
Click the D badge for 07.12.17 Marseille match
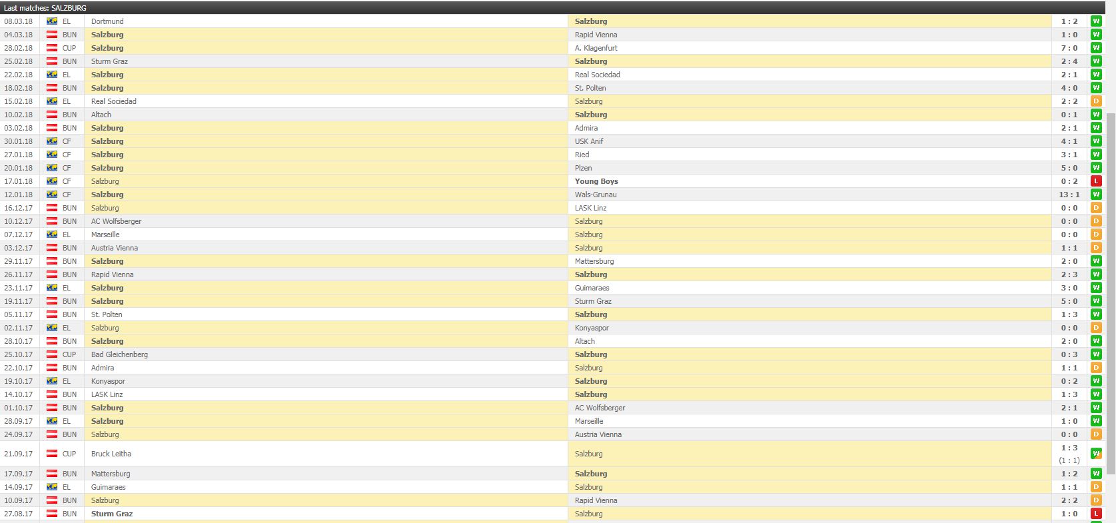pos(1096,235)
